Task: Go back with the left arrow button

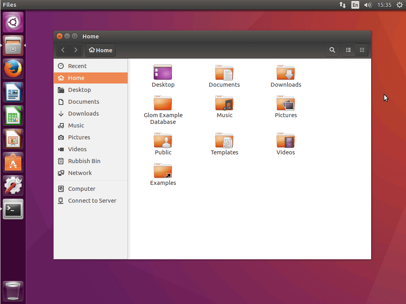Action: (63, 50)
